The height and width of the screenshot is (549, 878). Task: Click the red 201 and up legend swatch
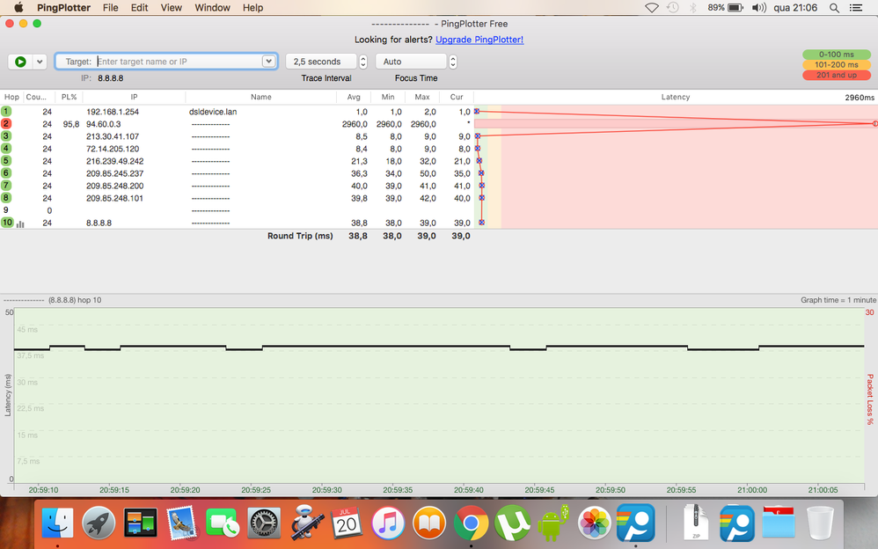pos(835,76)
